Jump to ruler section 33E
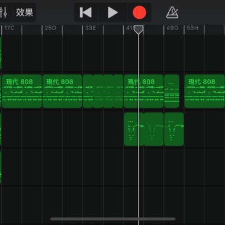The image size is (225, 225). [x=91, y=28]
